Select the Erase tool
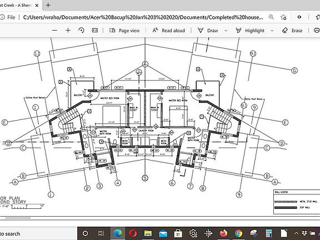This screenshot has height=240, width=320. (x=292, y=31)
